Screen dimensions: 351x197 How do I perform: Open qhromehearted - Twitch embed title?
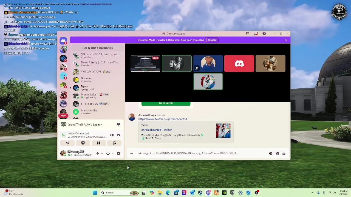click(157, 130)
